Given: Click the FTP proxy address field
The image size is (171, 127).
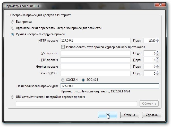Looking at the screenshot, I should (x=95, y=60).
